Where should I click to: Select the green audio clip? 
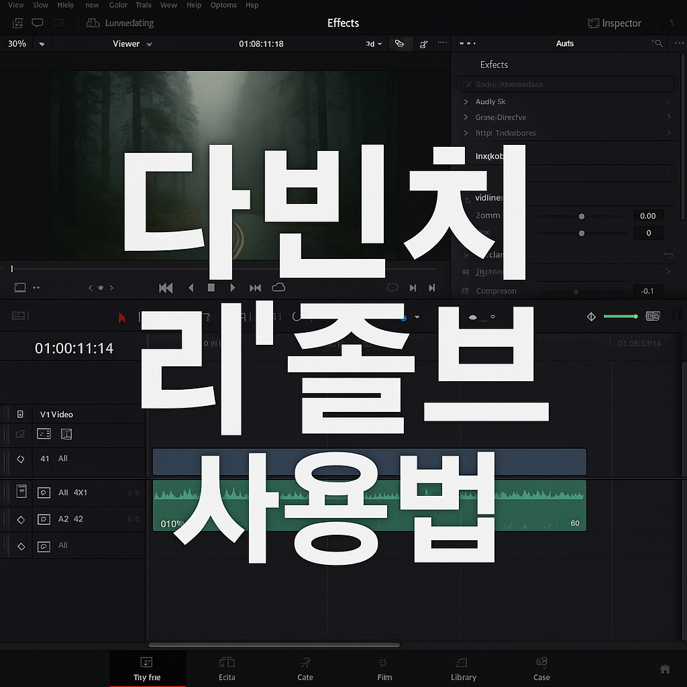[x=370, y=506]
